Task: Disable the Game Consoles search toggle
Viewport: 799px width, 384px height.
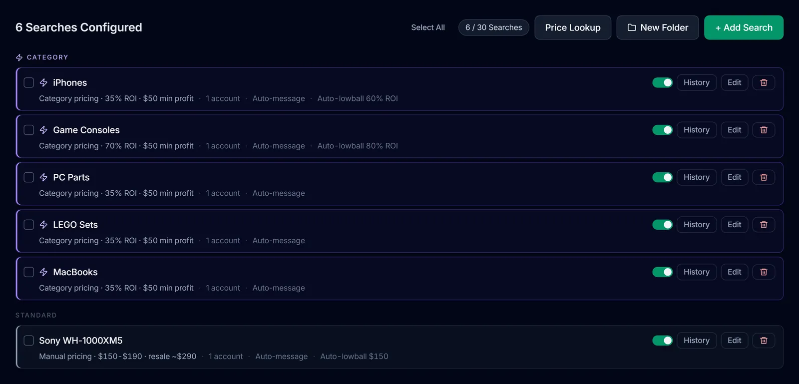Action: (663, 130)
